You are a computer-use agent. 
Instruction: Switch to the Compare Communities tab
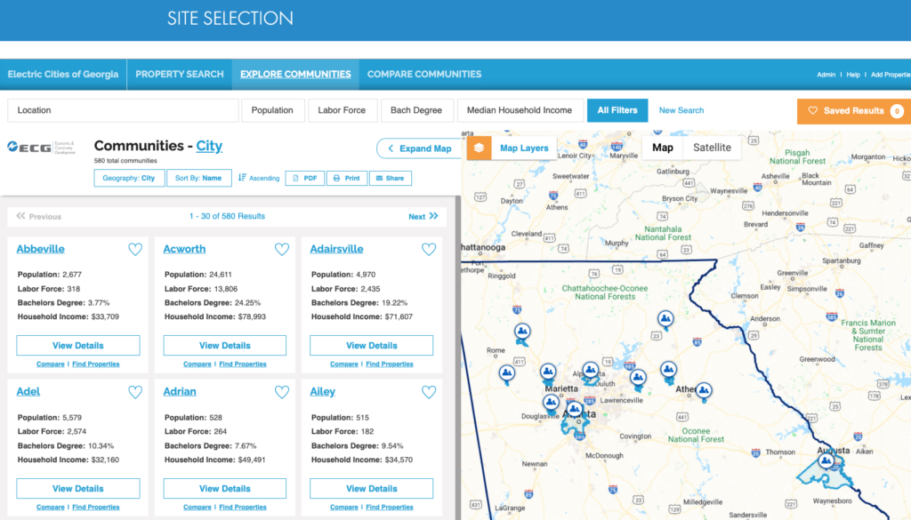pos(423,75)
